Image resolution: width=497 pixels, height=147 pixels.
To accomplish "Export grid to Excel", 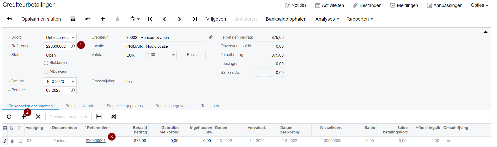I will pos(113,117).
